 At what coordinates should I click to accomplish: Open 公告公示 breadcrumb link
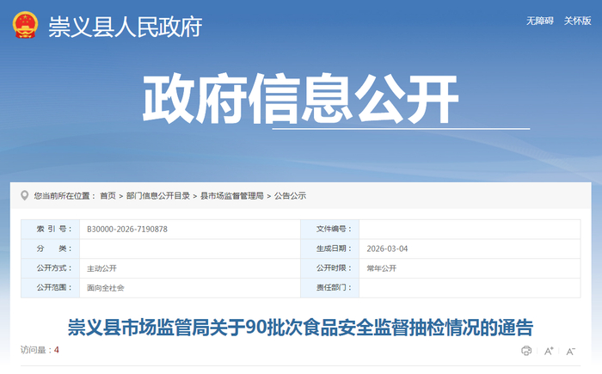point(290,196)
